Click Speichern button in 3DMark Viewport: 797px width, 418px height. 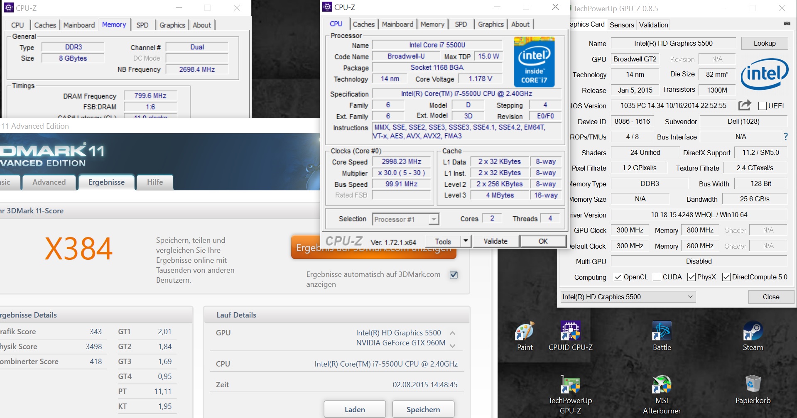pyautogui.click(x=423, y=409)
